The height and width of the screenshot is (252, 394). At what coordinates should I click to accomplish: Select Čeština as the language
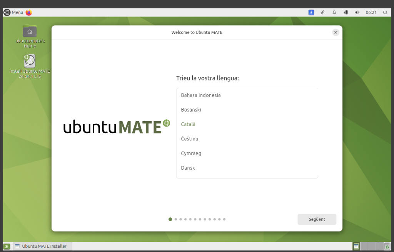pos(189,139)
